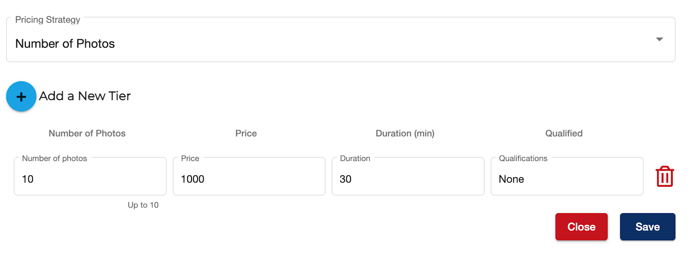This screenshot has width=690, height=257.
Task: Close the pricing dialog with red button
Action: (581, 227)
